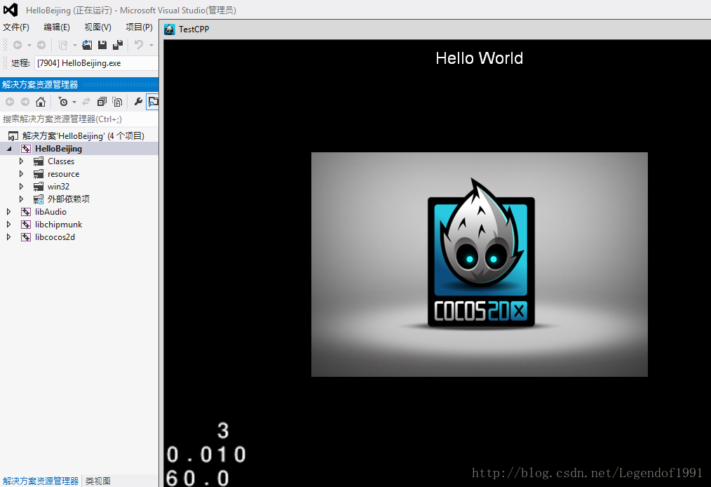
Task: Expand the 外部依赖项 node
Action: point(21,199)
